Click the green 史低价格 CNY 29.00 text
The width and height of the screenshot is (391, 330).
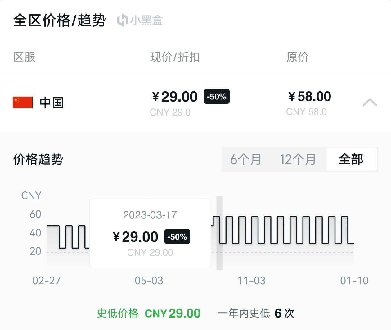149,313
